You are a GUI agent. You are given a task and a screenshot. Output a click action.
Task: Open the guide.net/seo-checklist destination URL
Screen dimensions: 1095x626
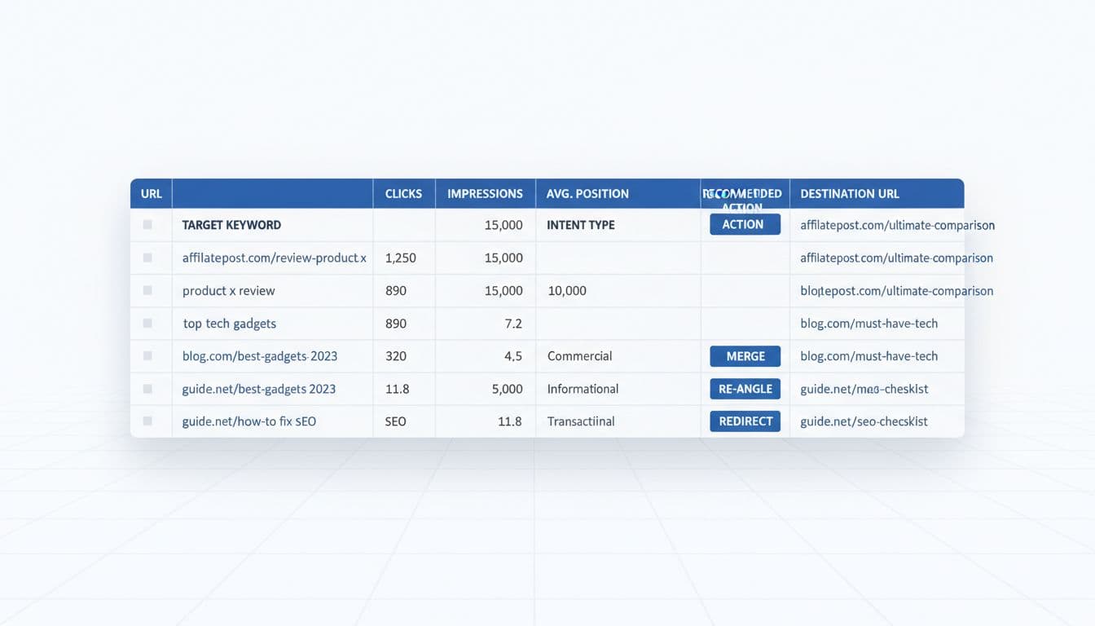[864, 421]
